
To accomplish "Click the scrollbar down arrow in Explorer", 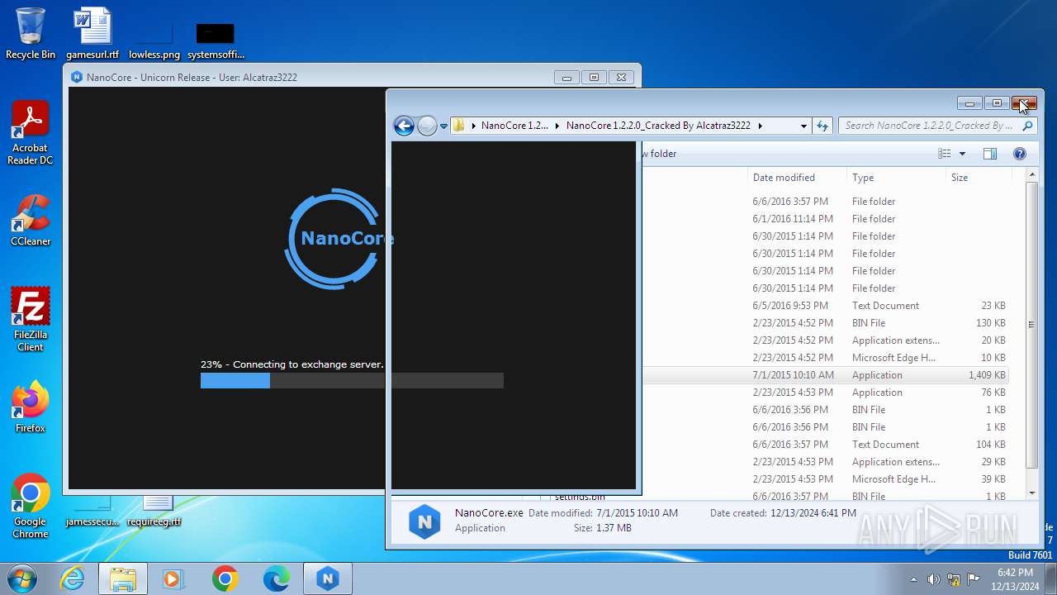I will (x=1031, y=493).
